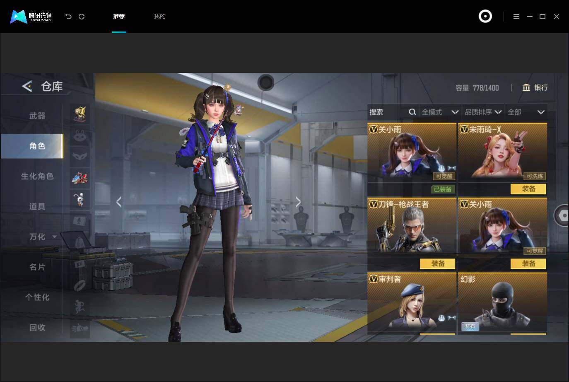Image resolution: width=569 pixels, height=382 pixels.
Task: Open the 全部 filter dropdown
Action: click(526, 112)
